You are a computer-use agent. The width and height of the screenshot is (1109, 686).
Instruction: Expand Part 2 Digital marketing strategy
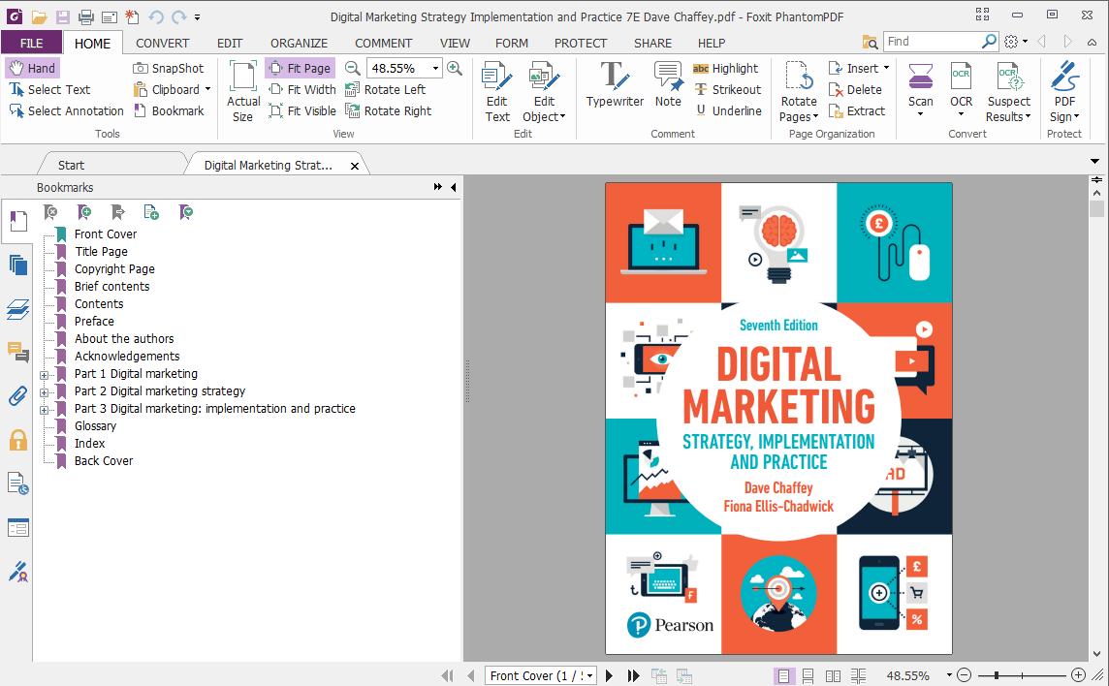pyautogui.click(x=44, y=391)
